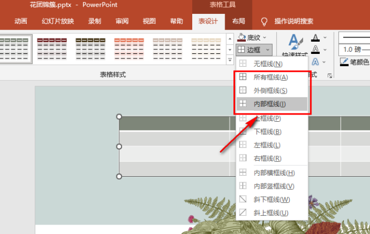
Task: Click the table's middle-left resize handle
Action: click(119, 147)
